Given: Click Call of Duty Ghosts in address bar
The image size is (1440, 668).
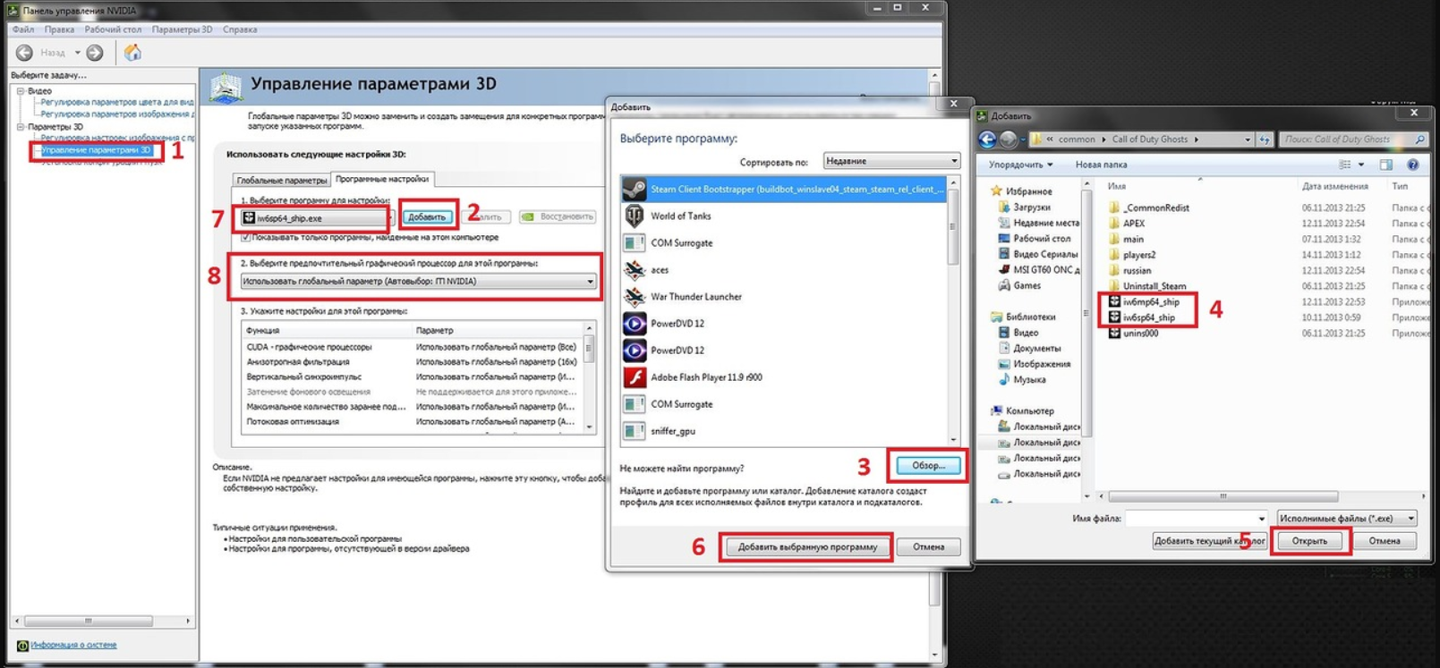Looking at the screenshot, I should [1149, 140].
